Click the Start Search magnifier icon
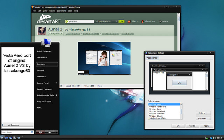 (32, 132)
